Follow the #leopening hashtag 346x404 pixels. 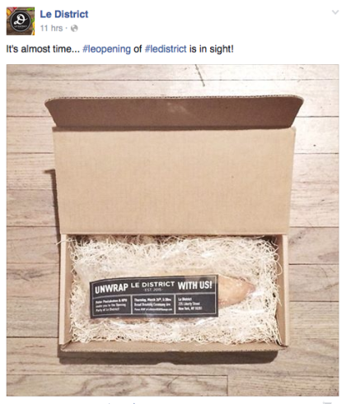106,49
